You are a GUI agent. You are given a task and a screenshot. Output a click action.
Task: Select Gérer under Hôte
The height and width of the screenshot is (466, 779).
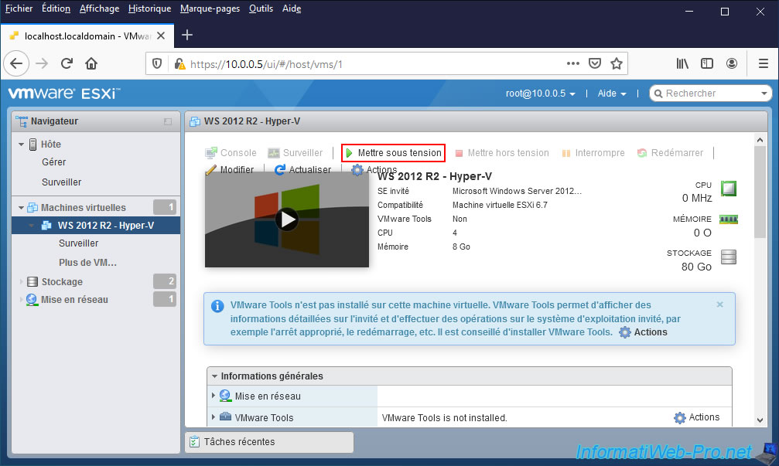pos(53,162)
